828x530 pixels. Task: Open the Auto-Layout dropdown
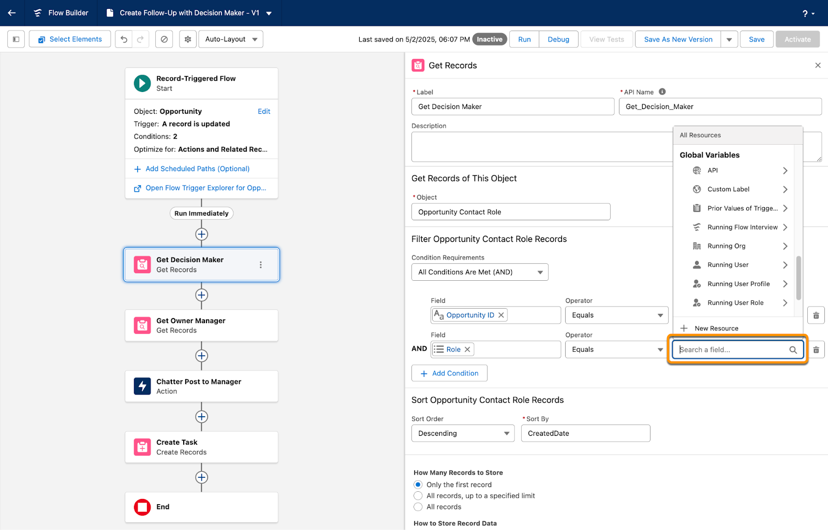pyautogui.click(x=231, y=39)
